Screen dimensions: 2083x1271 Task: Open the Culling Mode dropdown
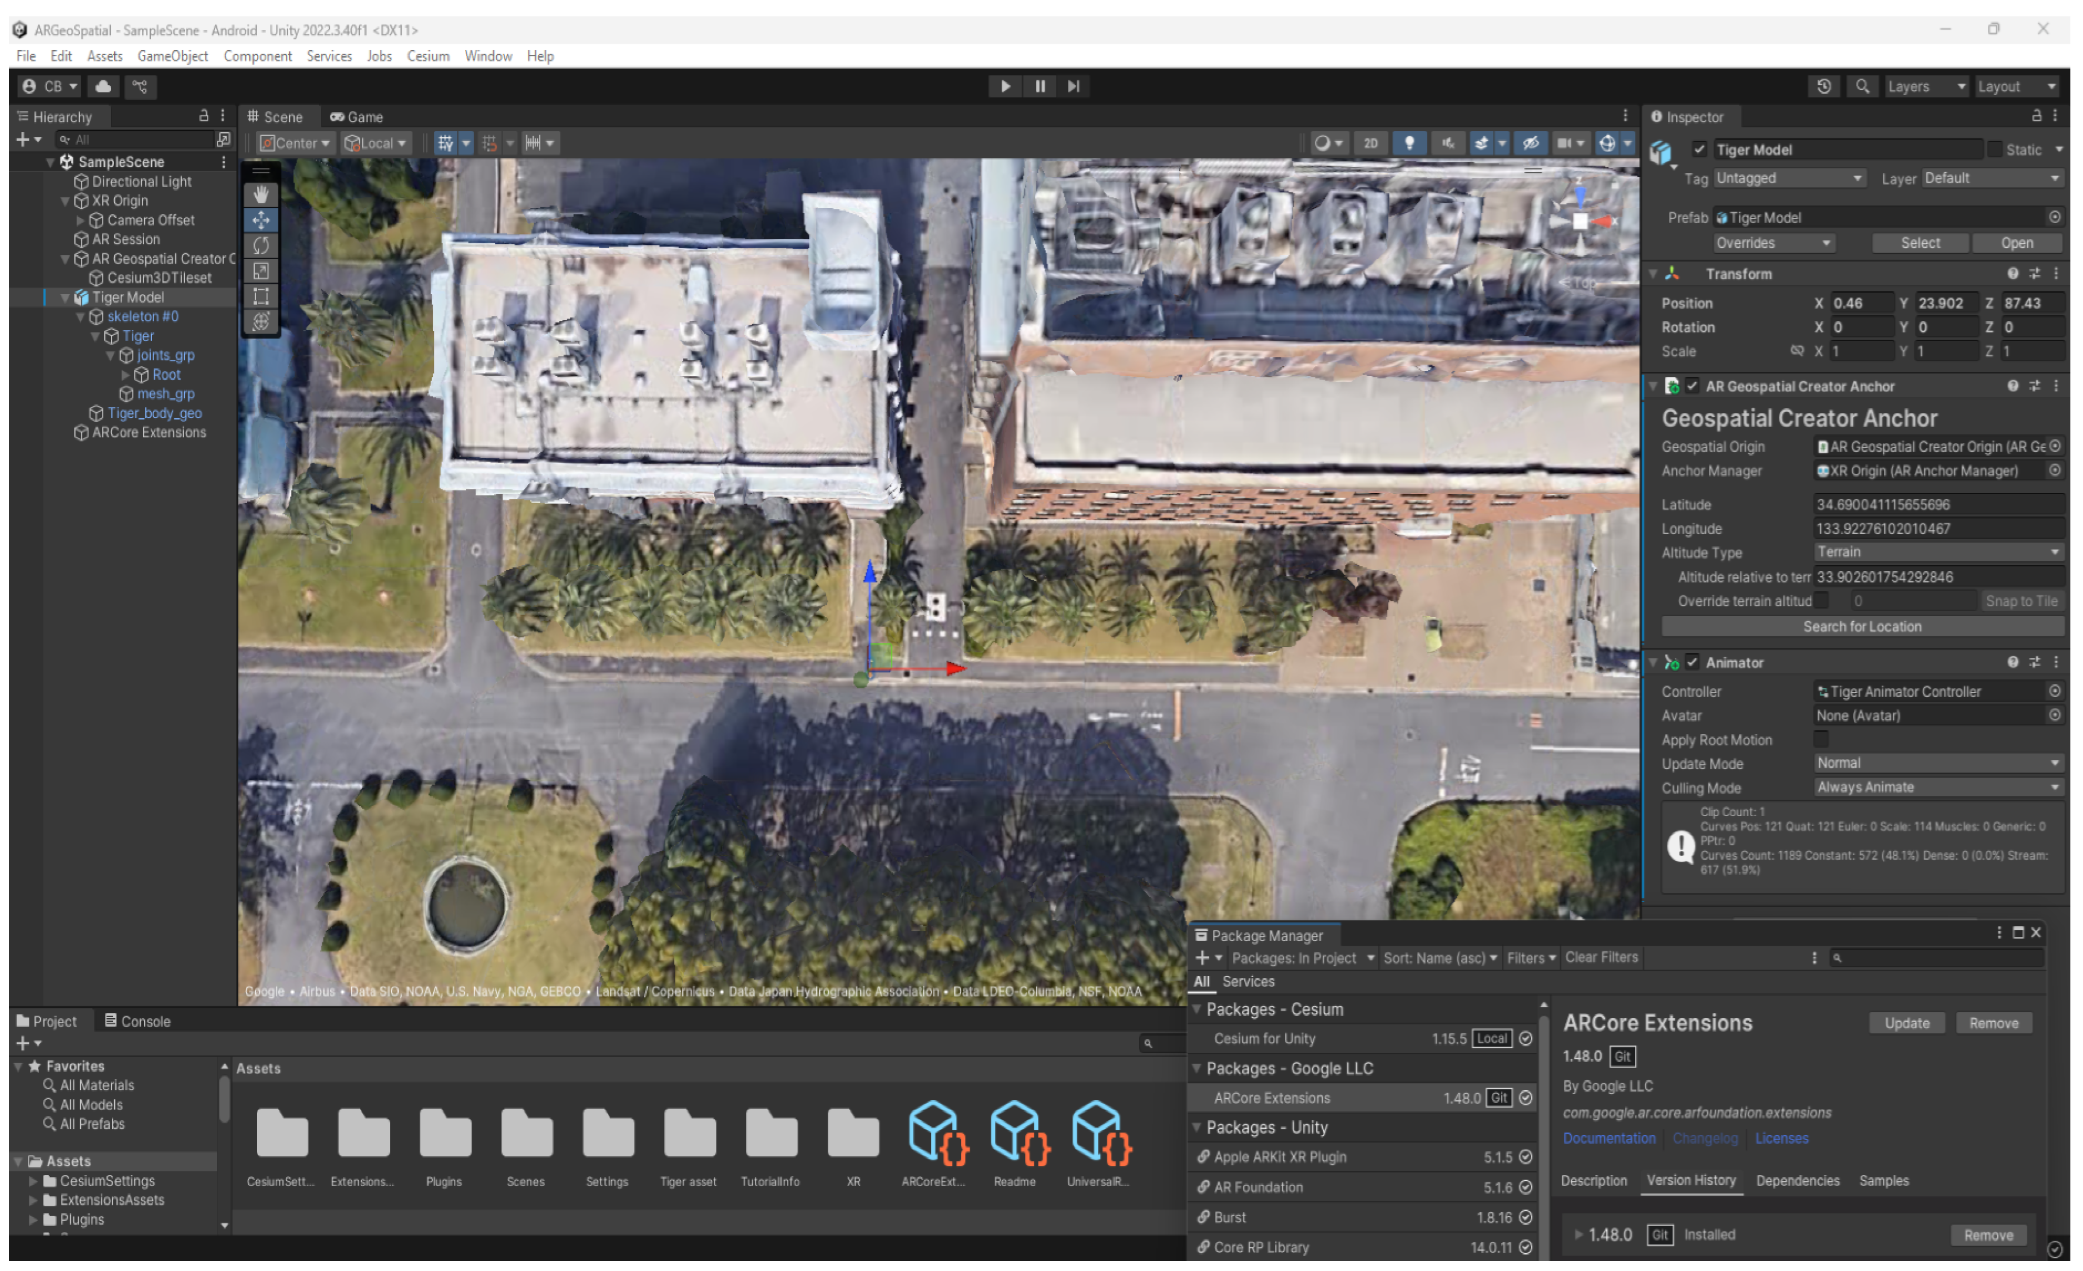pos(1936,788)
